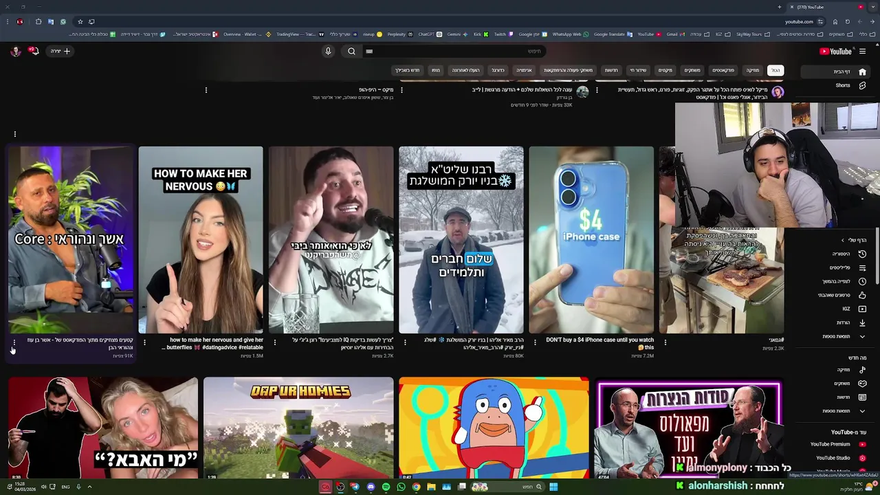Open the $4 iPhone case Short
The width and height of the screenshot is (880, 495).
pyautogui.click(x=591, y=239)
